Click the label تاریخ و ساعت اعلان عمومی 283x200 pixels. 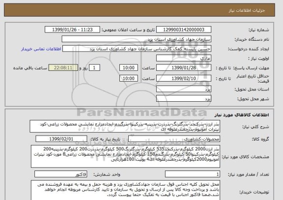[x=128, y=30]
